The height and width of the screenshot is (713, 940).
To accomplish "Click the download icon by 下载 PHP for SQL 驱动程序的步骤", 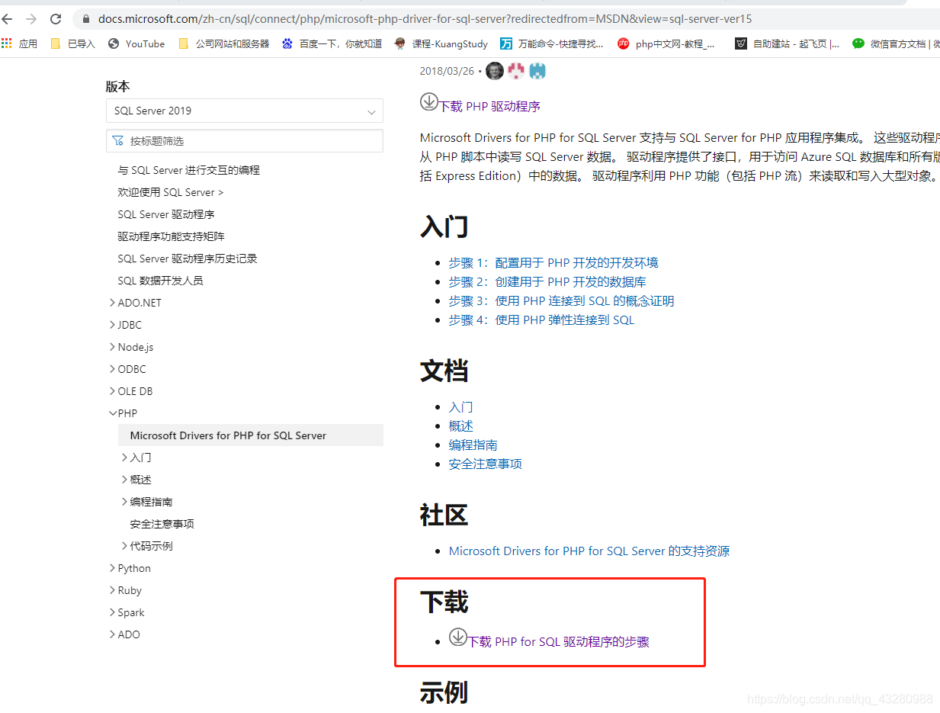I will point(457,636).
